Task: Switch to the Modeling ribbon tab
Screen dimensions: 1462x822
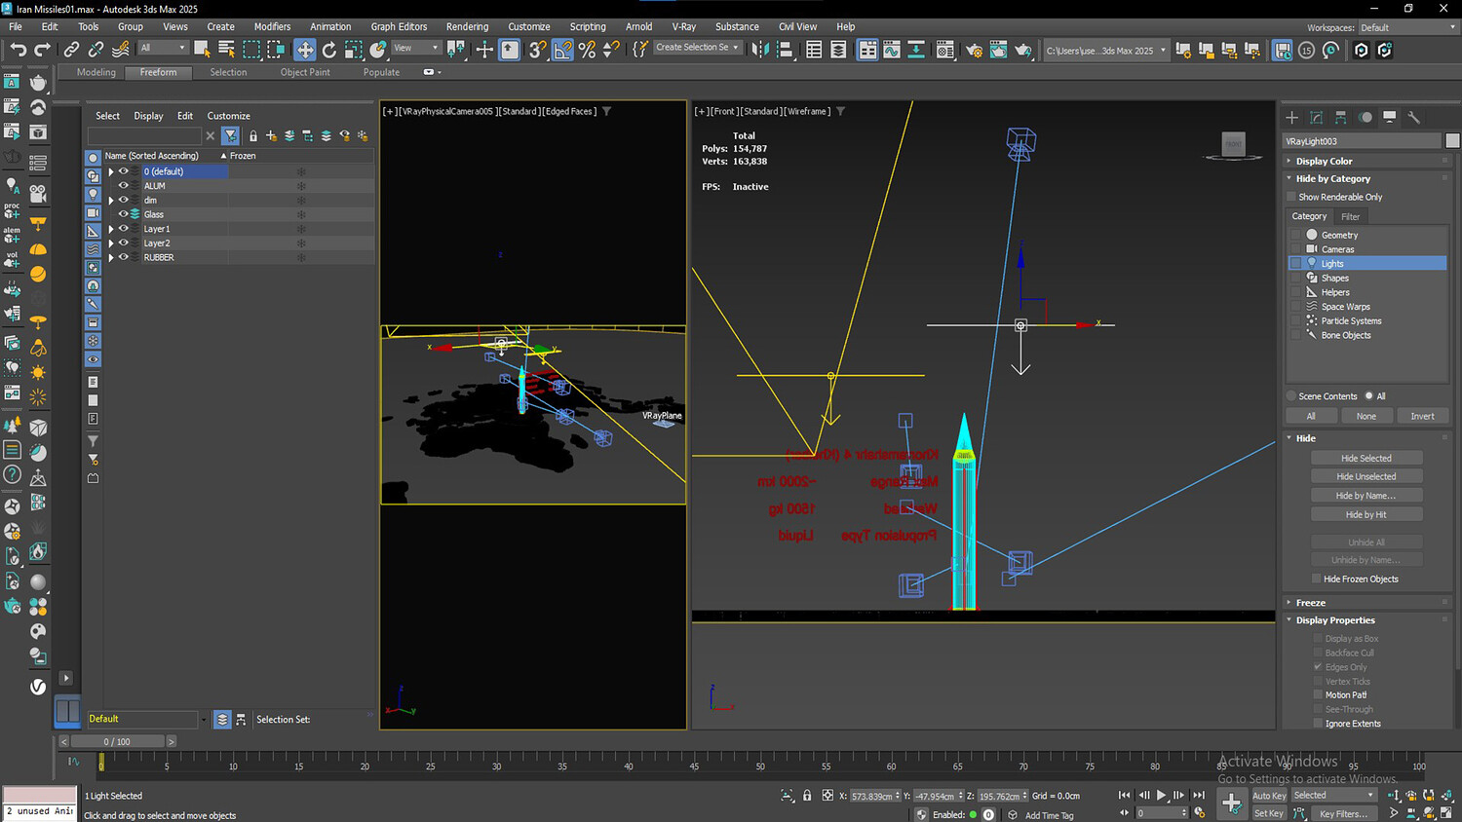Action: pyautogui.click(x=96, y=72)
